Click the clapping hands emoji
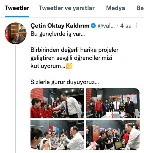144x153 pixels. (x=69, y=66)
